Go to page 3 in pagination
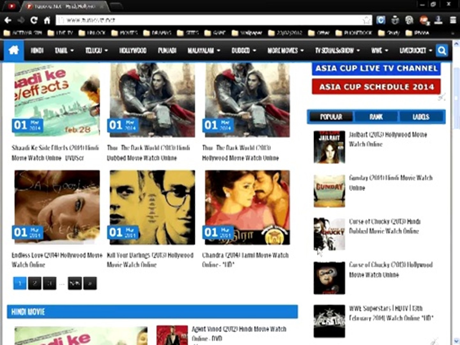Viewport: 460px width, 345px height. [50, 283]
